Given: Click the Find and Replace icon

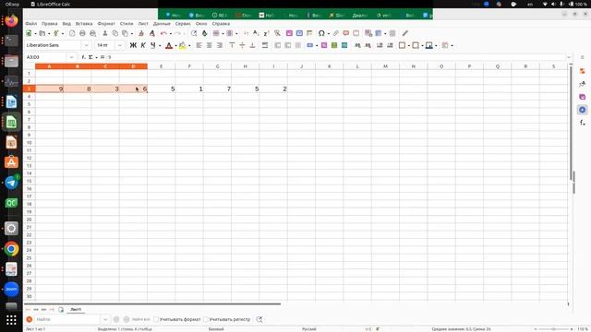Looking at the screenshot, I should (x=194, y=33).
